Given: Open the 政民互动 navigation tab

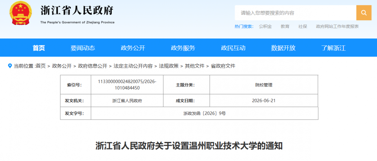Looking at the screenshot, I should (x=233, y=48).
